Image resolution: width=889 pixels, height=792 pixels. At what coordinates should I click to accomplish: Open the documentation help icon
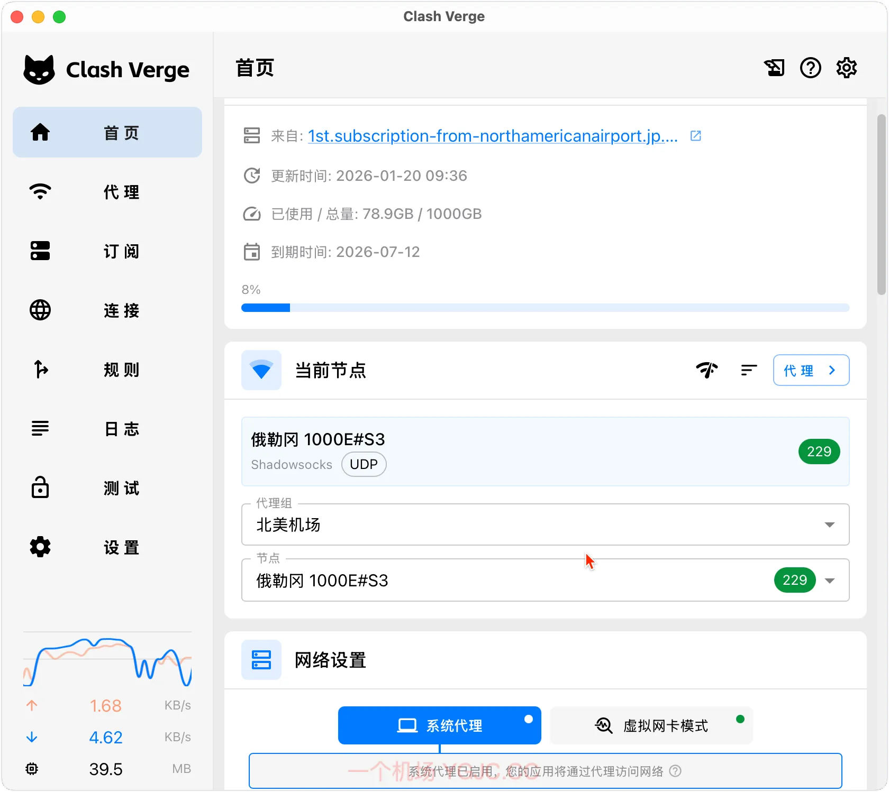click(x=810, y=68)
